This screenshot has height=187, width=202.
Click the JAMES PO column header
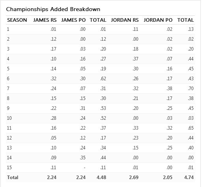pos(73,20)
